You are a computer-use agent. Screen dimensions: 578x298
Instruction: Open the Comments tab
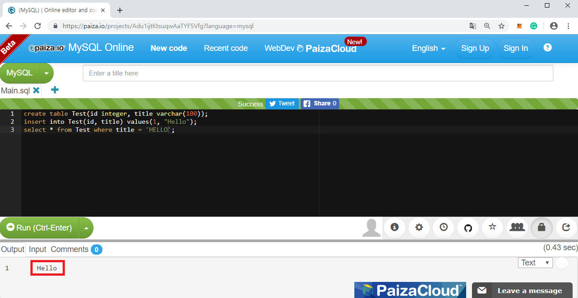(76, 249)
